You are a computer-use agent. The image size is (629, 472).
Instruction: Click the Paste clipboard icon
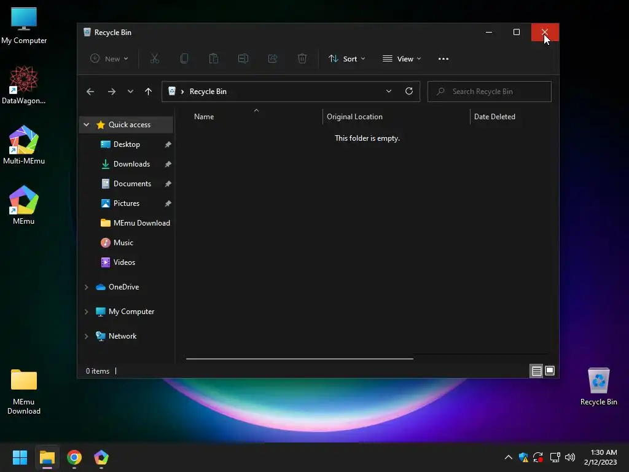[x=214, y=58]
